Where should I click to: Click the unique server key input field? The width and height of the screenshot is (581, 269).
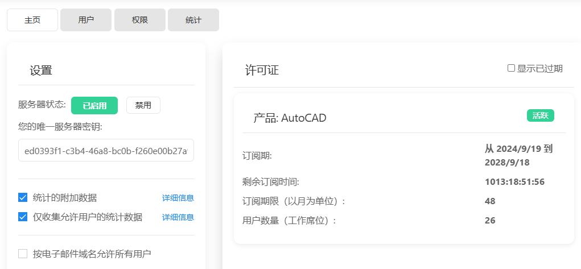(x=106, y=151)
